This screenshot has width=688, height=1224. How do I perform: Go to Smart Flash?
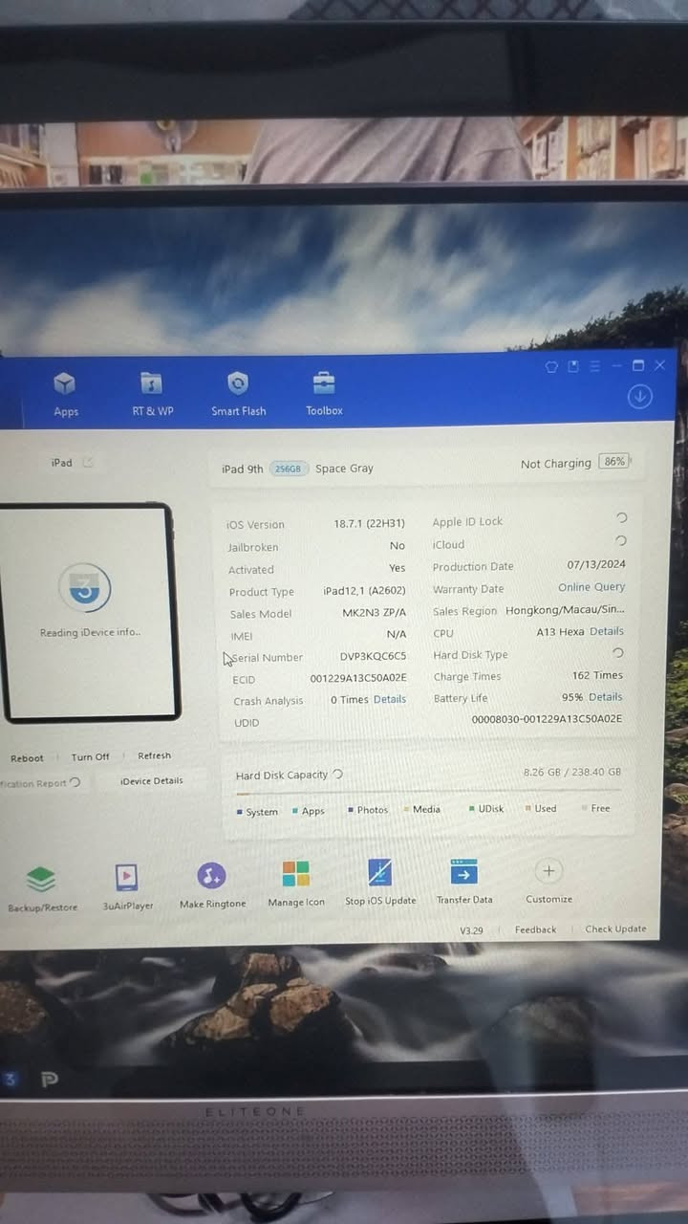tap(238, 385)
